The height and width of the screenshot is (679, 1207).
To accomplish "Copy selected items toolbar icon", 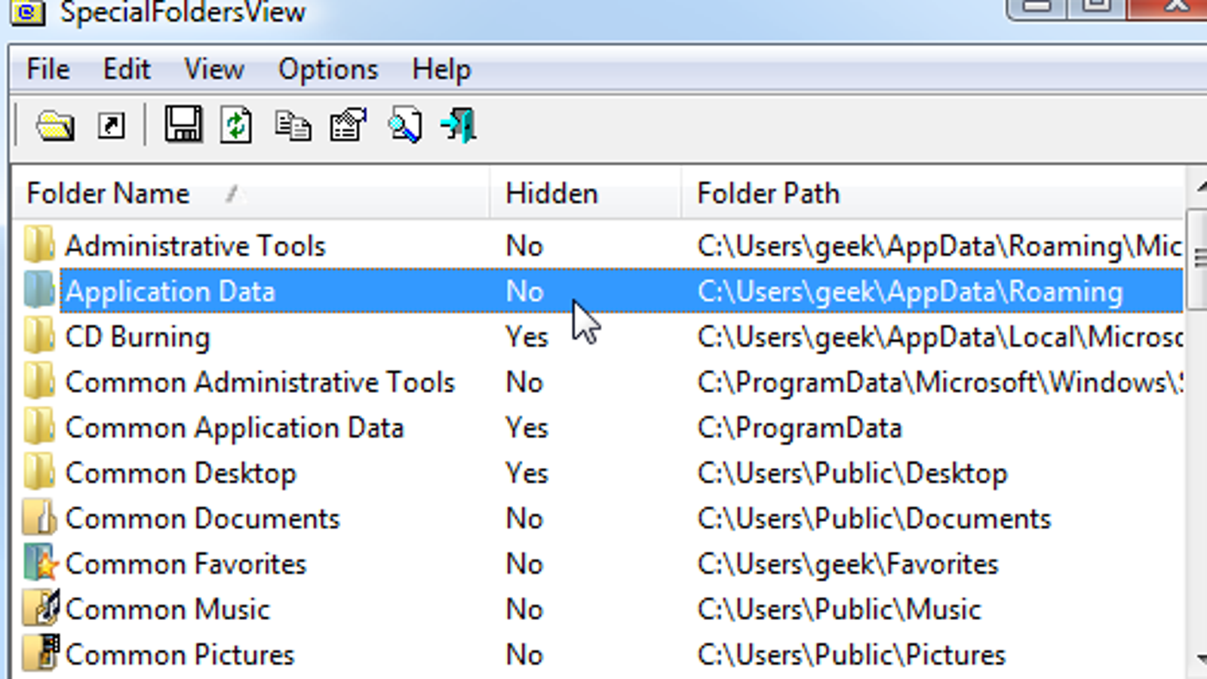I will tap(293, 125).
